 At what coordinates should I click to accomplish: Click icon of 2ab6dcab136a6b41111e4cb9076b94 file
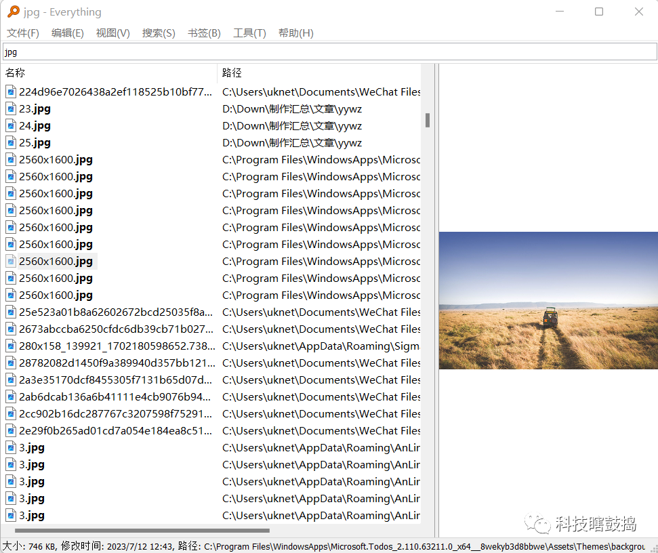11,397
